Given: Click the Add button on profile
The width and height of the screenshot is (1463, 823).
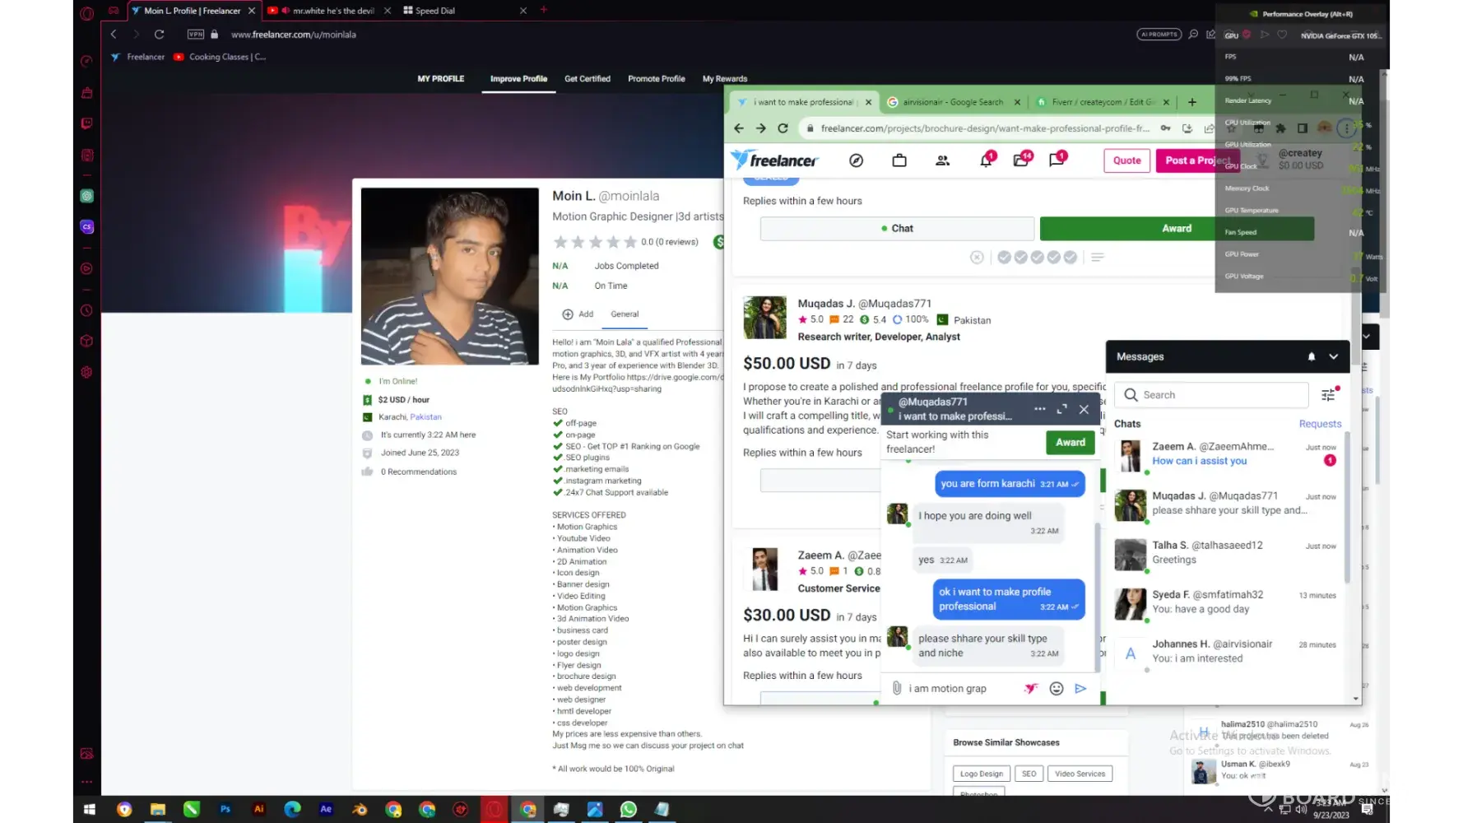Looking at the screenshot, I should click(578, 314).
